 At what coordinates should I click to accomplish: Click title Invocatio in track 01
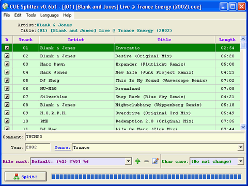tap(128, 48)
